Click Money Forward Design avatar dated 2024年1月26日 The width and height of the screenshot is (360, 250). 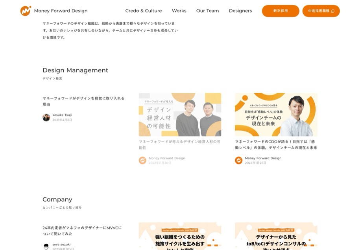tap(238, 160)
